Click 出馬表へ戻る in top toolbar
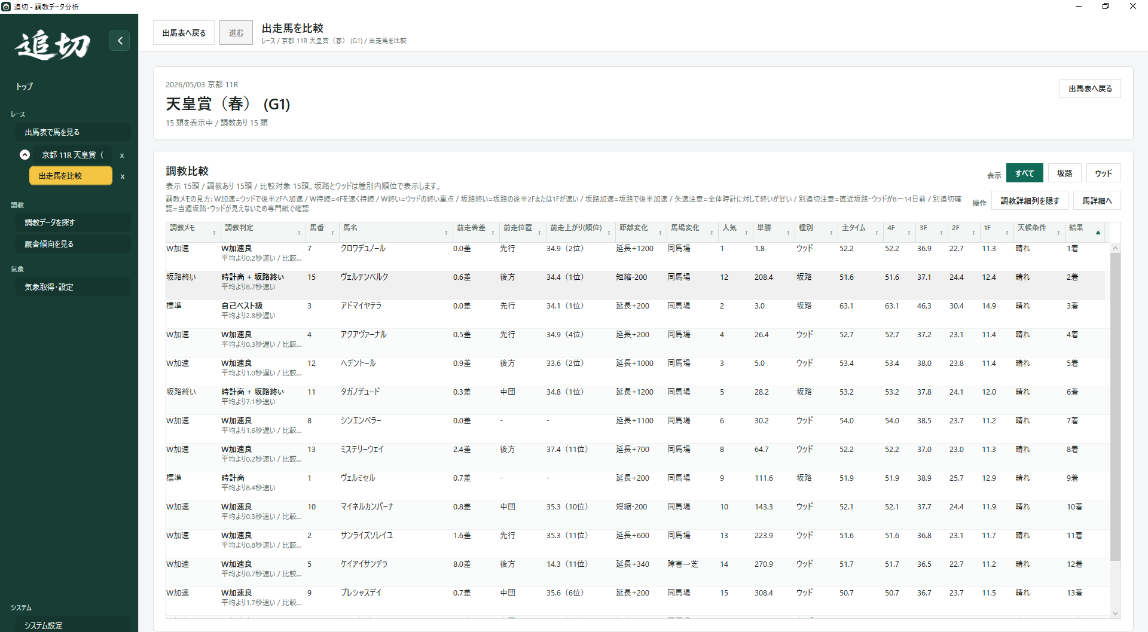Image resolution: width=1148 pixels, height=632 pixels. coord(184,33)
